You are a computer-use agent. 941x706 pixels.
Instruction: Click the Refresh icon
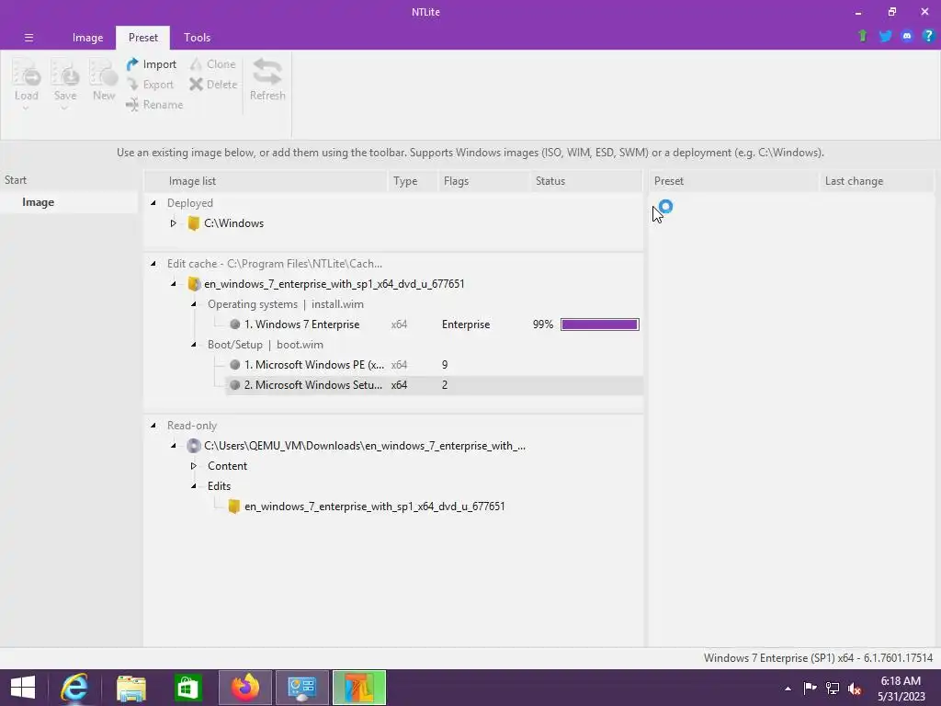coord(267,73)
